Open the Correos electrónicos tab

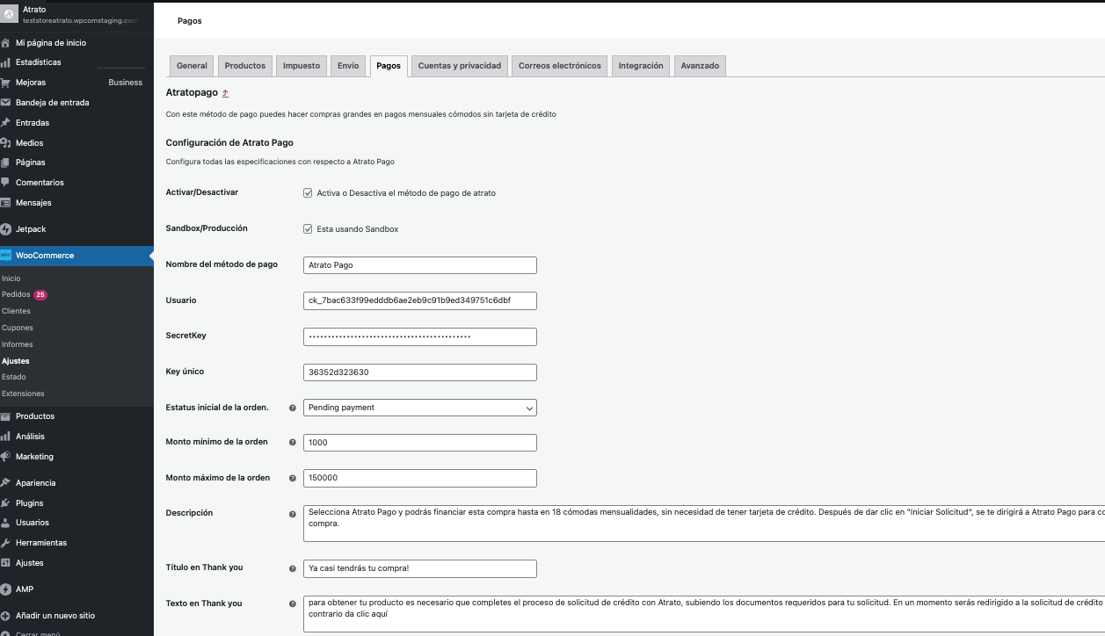(560, 66)
